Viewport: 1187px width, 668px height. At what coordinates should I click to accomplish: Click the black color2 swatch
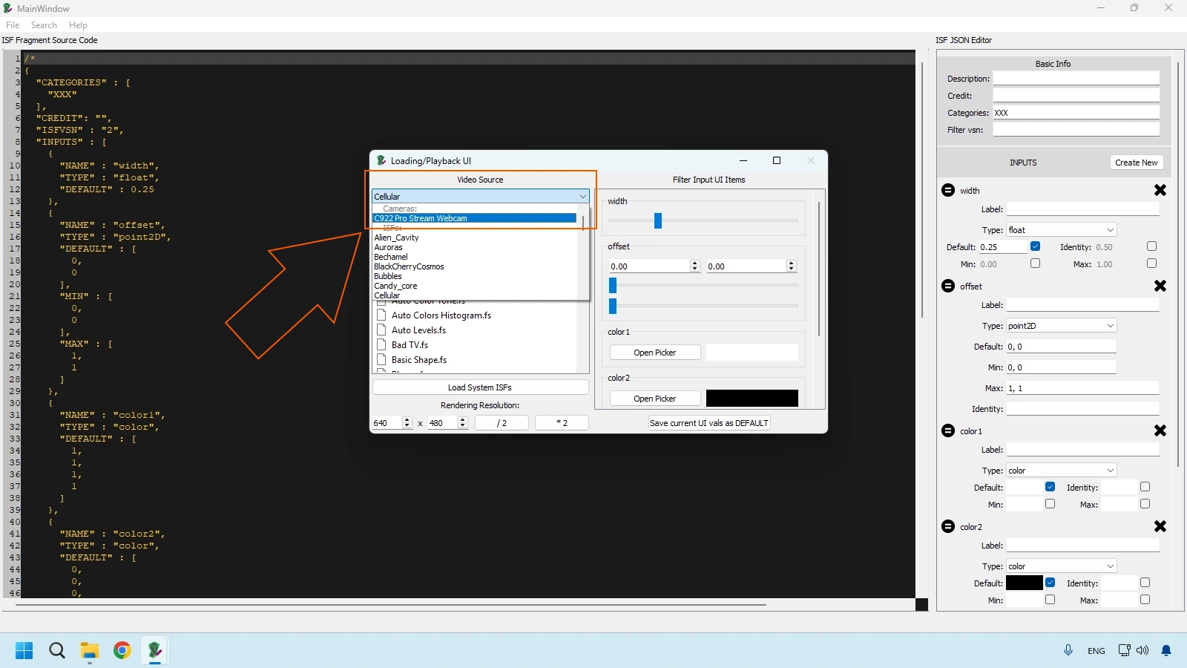[752, 399]
